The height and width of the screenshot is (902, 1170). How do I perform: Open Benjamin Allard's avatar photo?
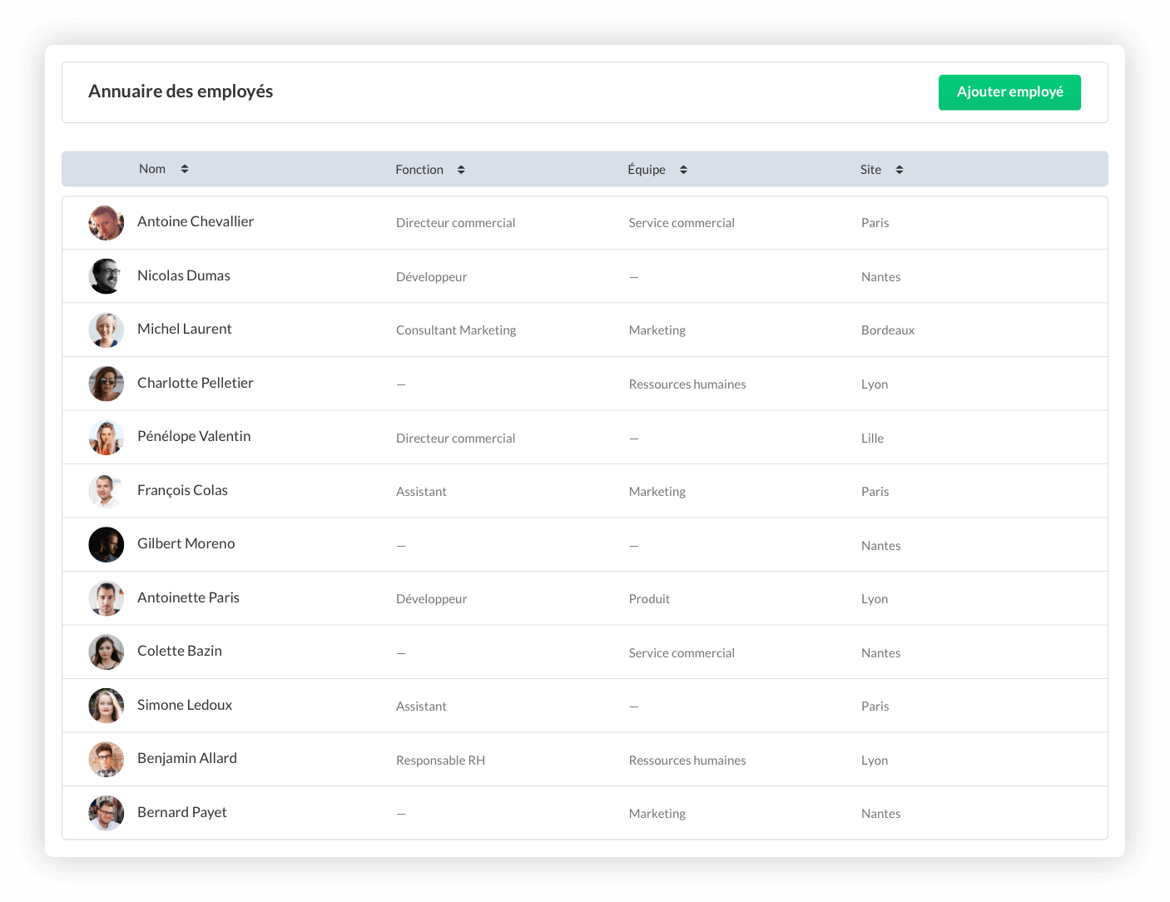(107, 760)
